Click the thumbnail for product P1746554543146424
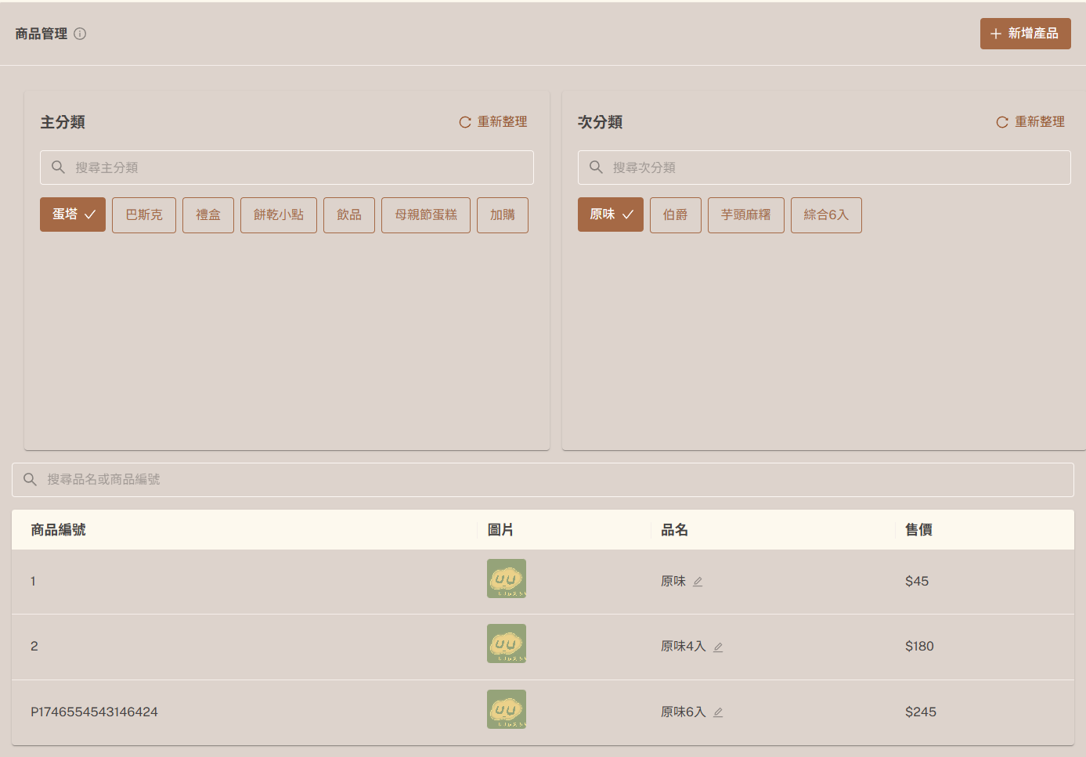Screen dimensions: 1086x757 (506, 709)
